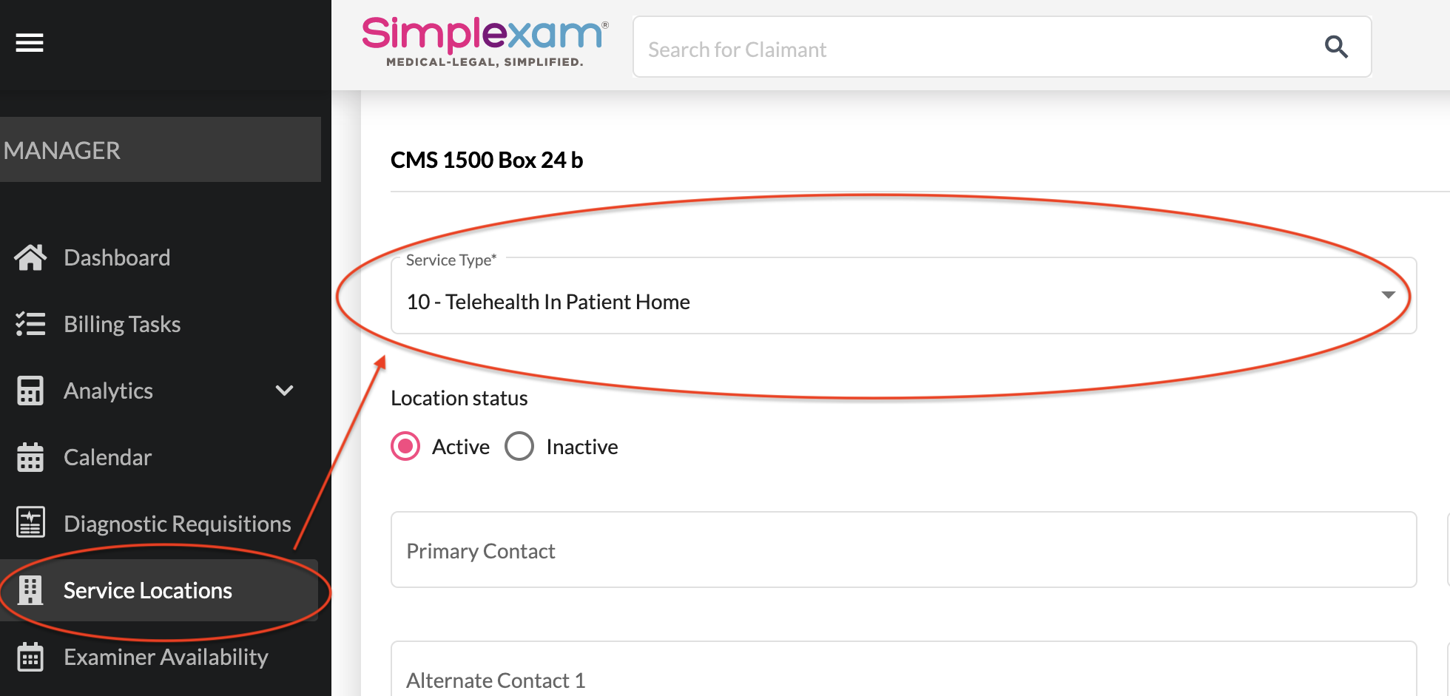Expand the Analytics sidebar section

coord(284,390)
